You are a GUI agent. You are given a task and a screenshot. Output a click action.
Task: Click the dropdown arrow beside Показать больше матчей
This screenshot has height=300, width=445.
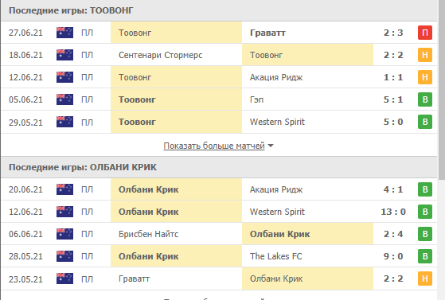coord(271,146)
